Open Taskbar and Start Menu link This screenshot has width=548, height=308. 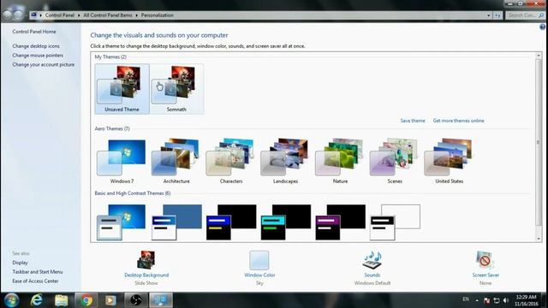pos(38,272)
